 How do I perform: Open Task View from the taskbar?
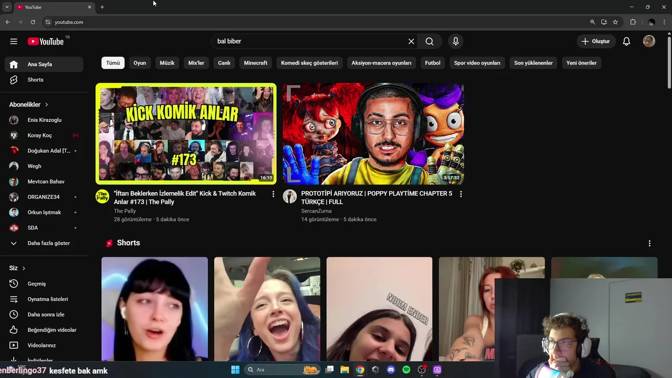coord(329,370)
